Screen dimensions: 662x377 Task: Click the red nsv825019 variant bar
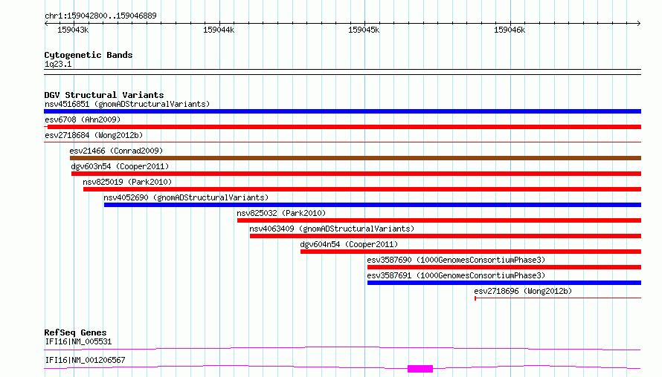(x=362, y=189)
